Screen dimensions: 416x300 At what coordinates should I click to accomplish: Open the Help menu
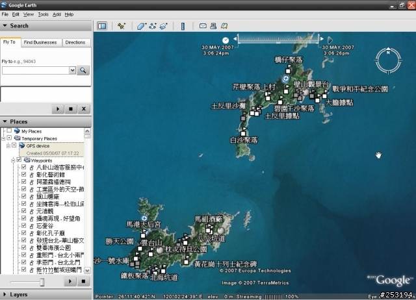coord(69,14)
